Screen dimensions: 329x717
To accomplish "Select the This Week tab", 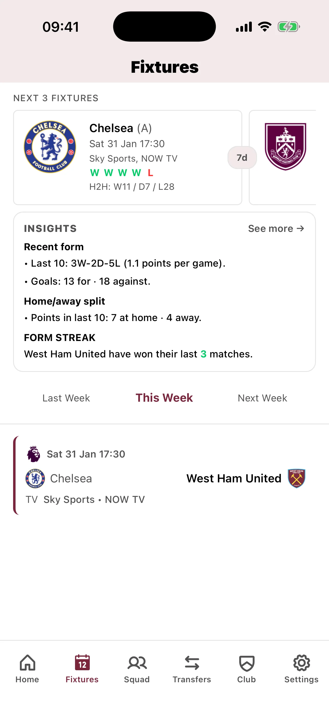I will point(164,398).
